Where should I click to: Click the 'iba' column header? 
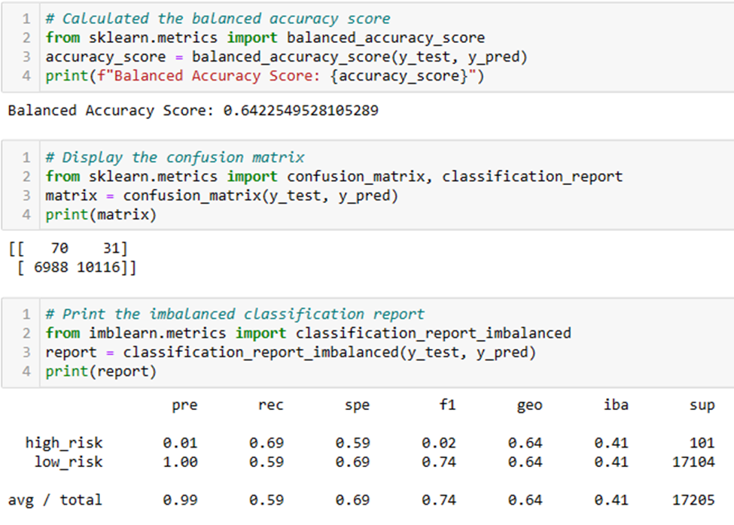pyautogui.click(x=616, y=405)
